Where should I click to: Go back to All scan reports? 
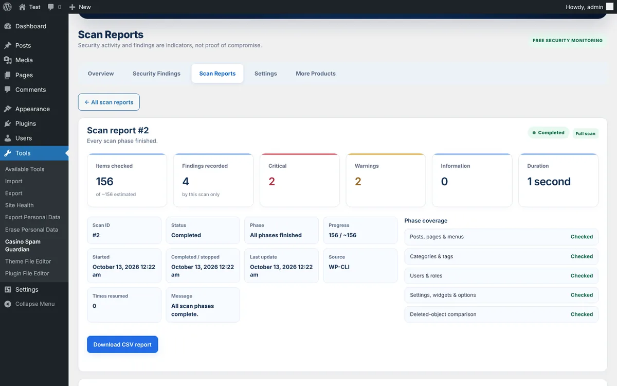click(x=108, y=102)
